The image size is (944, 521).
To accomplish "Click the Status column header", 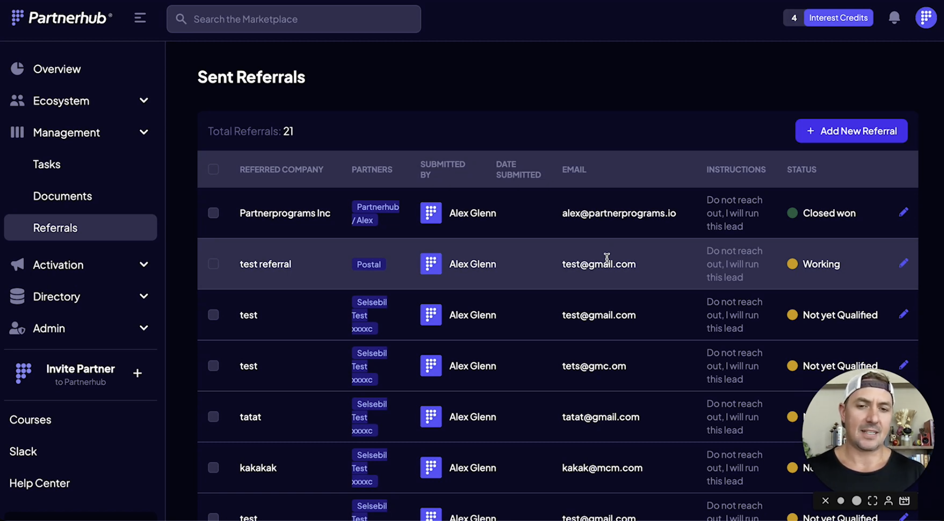I will click(801, 170).
